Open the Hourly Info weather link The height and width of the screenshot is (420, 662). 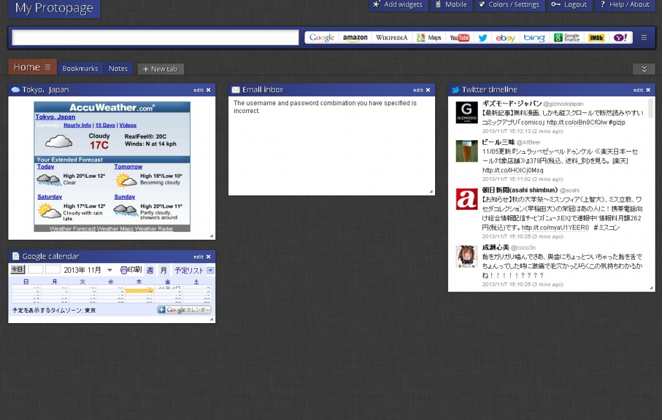click(77, 125)
